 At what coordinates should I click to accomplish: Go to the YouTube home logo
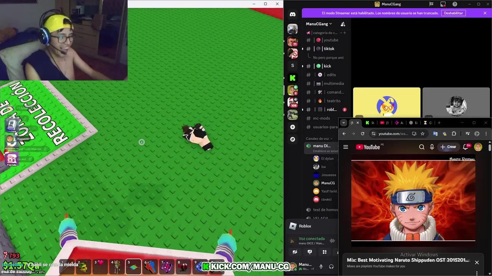pos(368,147)
